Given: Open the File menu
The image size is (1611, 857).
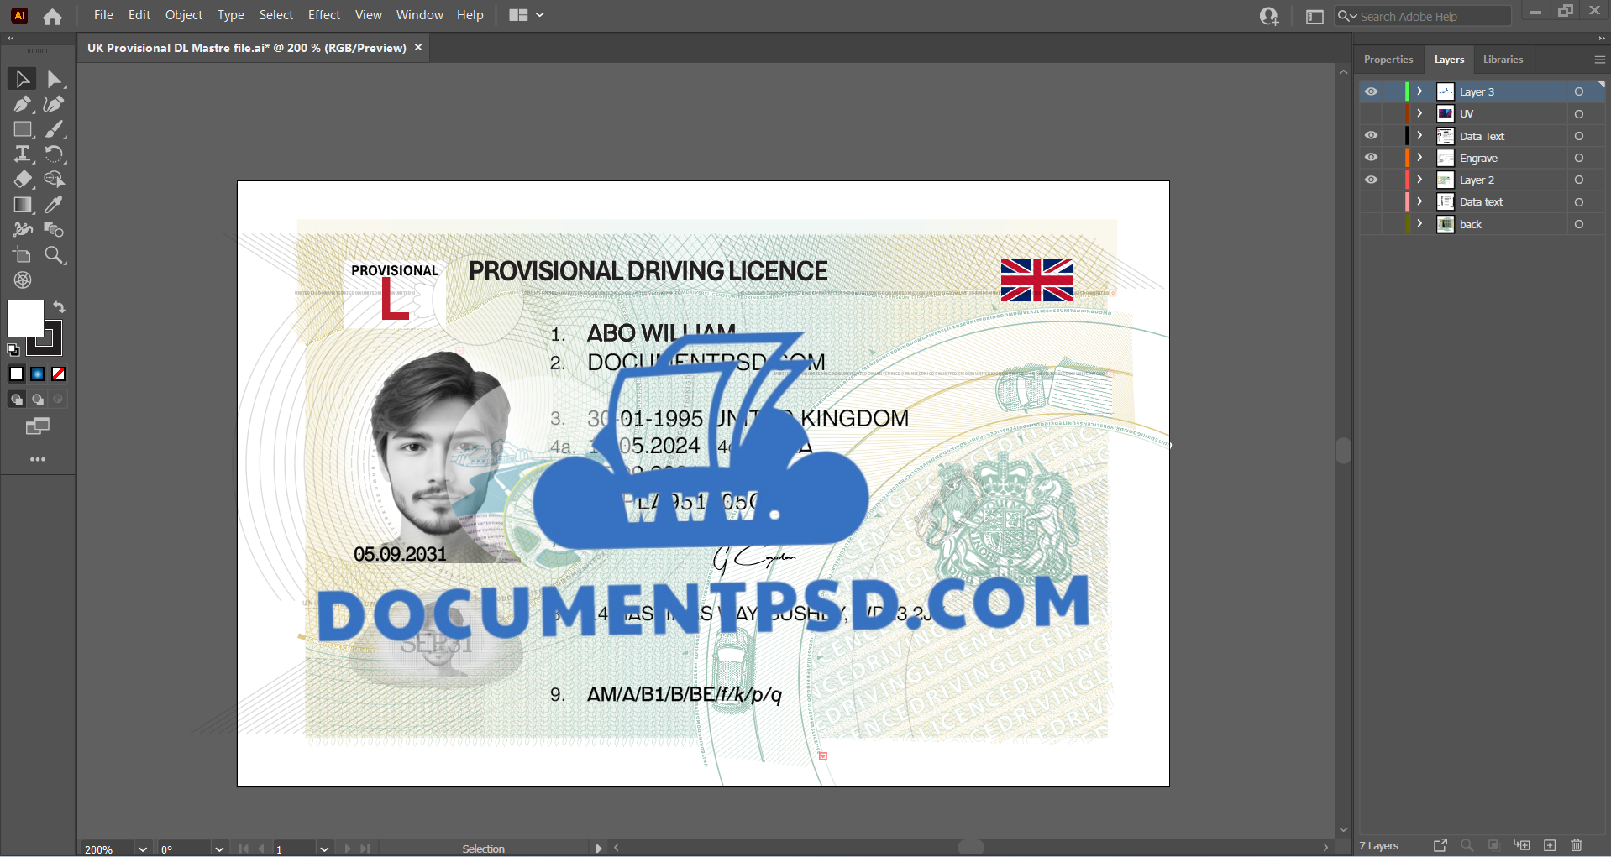Looking at the screenshot, I should coord(103,15).
